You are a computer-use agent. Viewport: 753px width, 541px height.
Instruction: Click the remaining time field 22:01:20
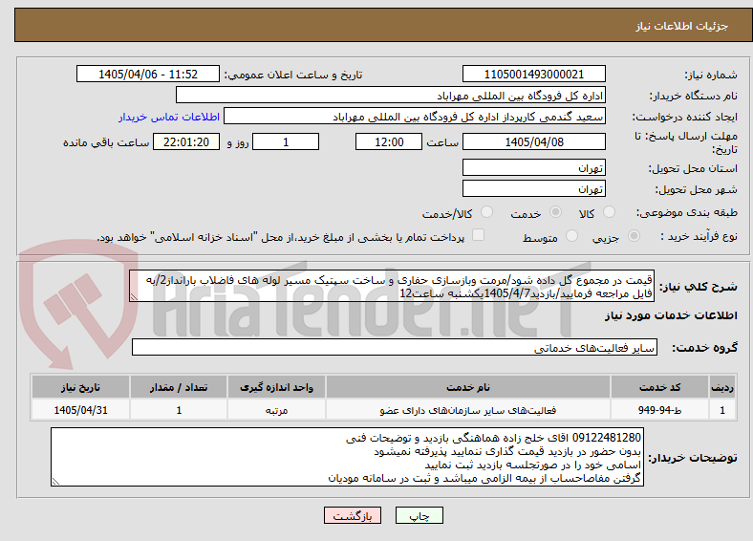click(x=186, y=141)
